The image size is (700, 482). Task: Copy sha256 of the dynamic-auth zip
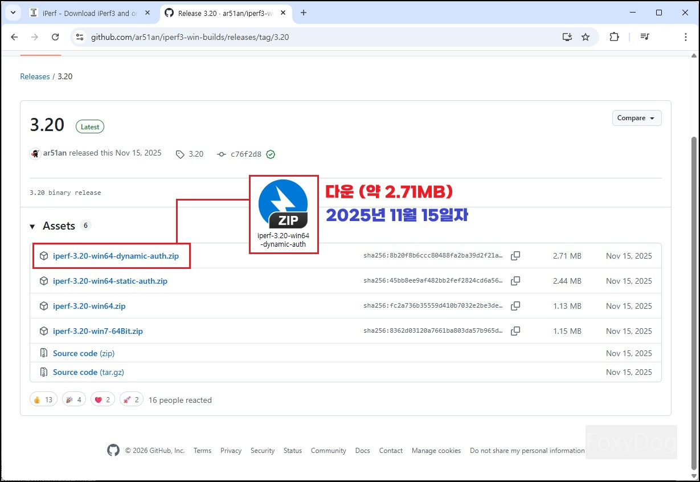(515, 256)
